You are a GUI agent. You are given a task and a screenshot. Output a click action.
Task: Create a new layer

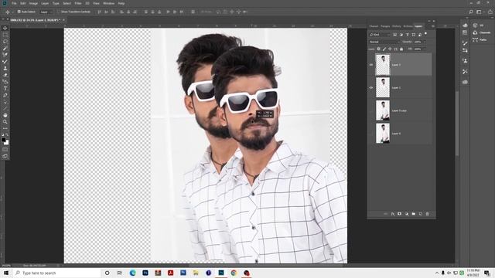click(x=421, y=214)
